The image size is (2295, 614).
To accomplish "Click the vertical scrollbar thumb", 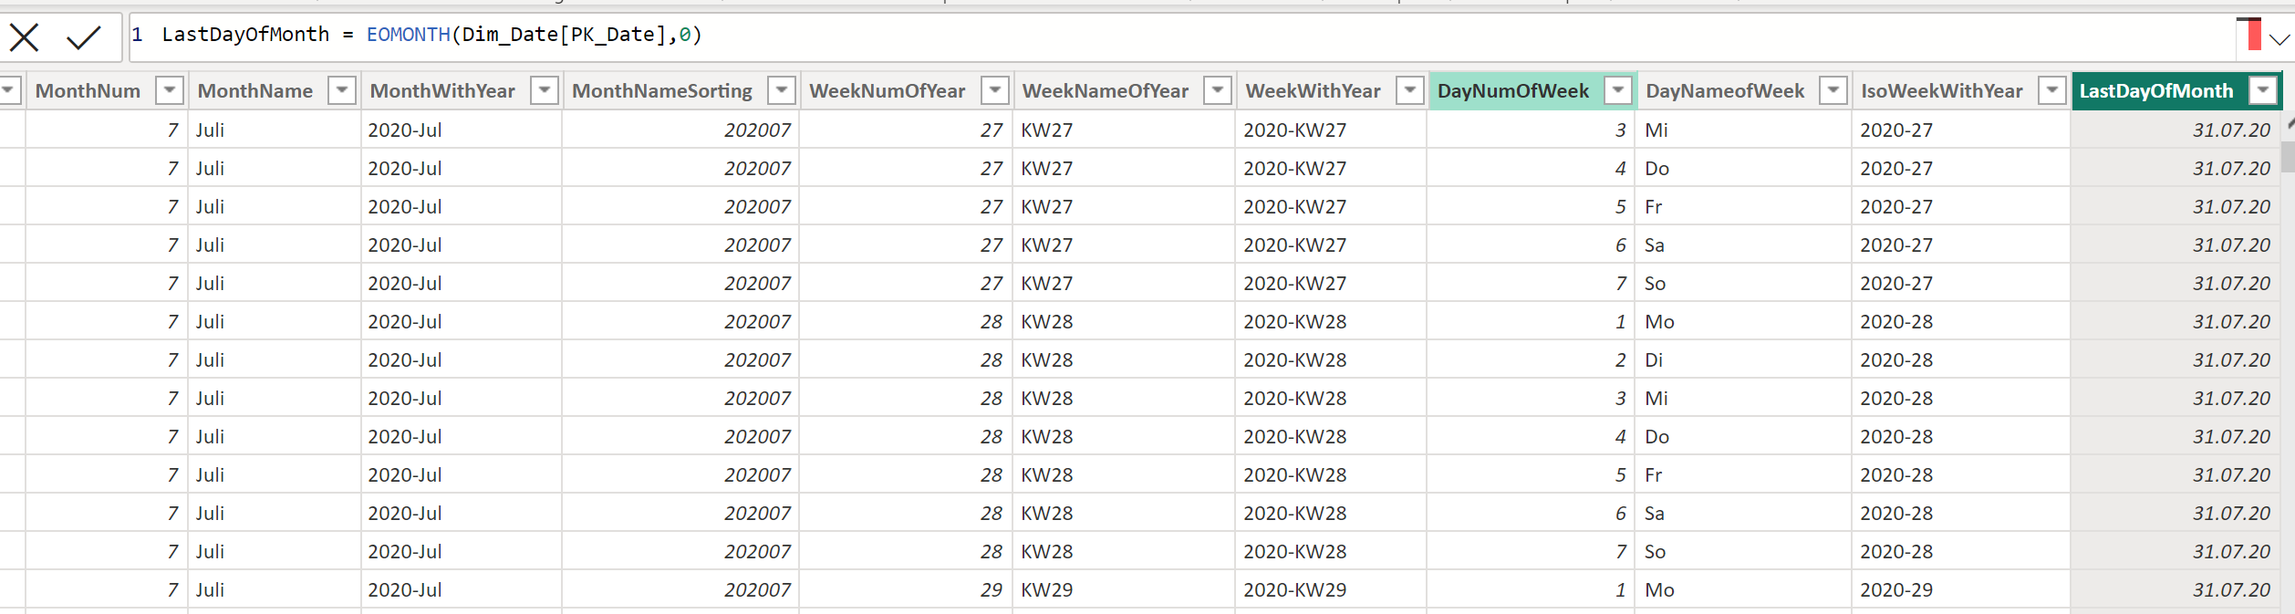I will pos(2288,156).
